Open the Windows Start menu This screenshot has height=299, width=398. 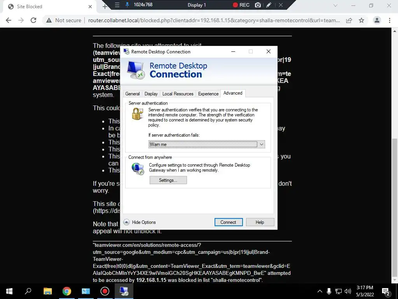9,291
